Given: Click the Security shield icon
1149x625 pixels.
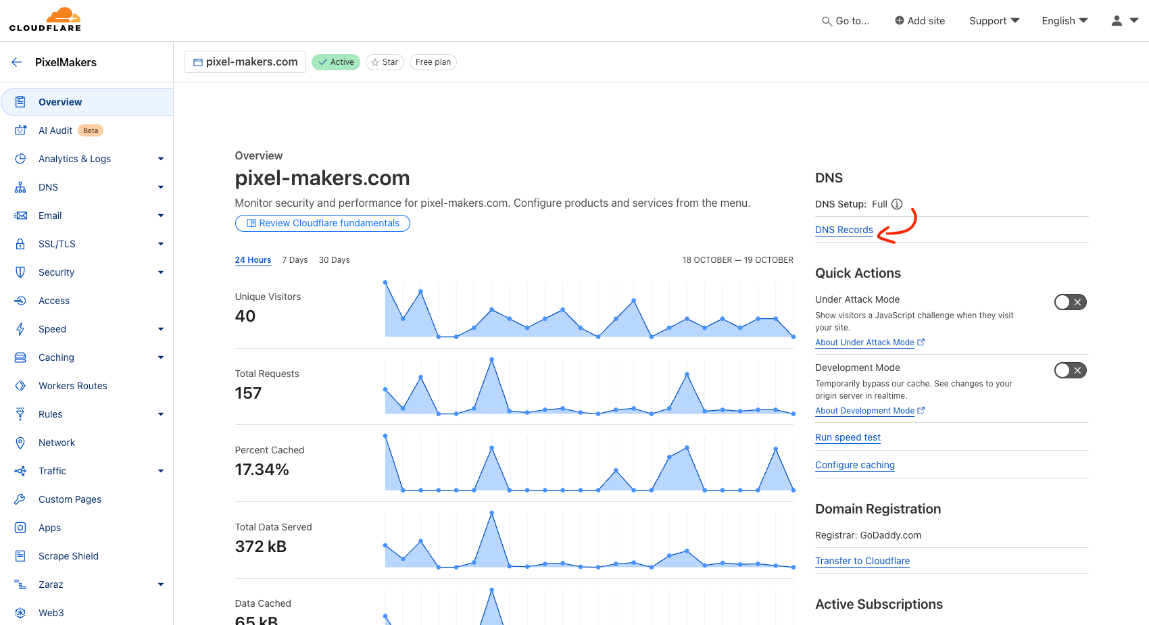Looking at the screenshot, I should 20,272.
